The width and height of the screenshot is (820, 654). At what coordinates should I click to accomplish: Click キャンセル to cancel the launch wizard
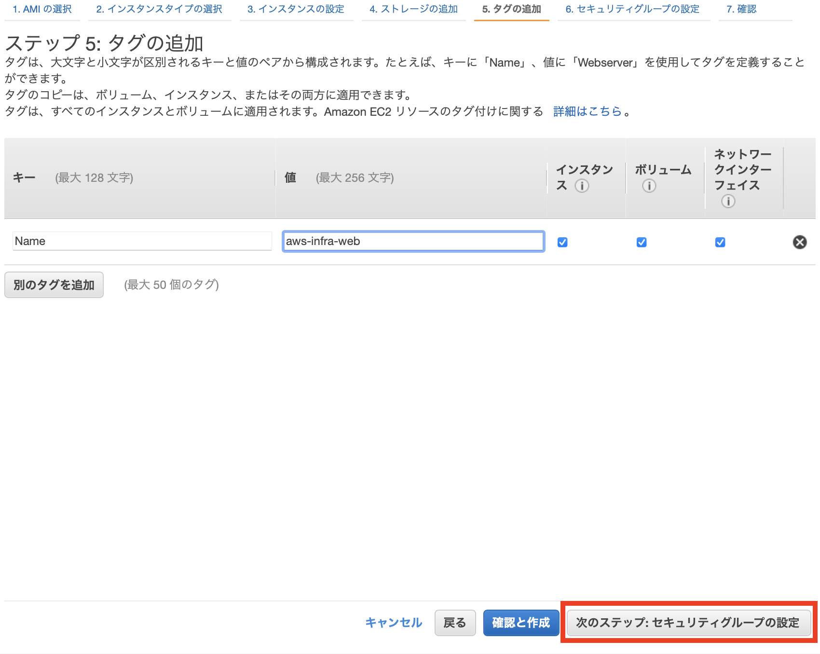(x=394, y=623)
